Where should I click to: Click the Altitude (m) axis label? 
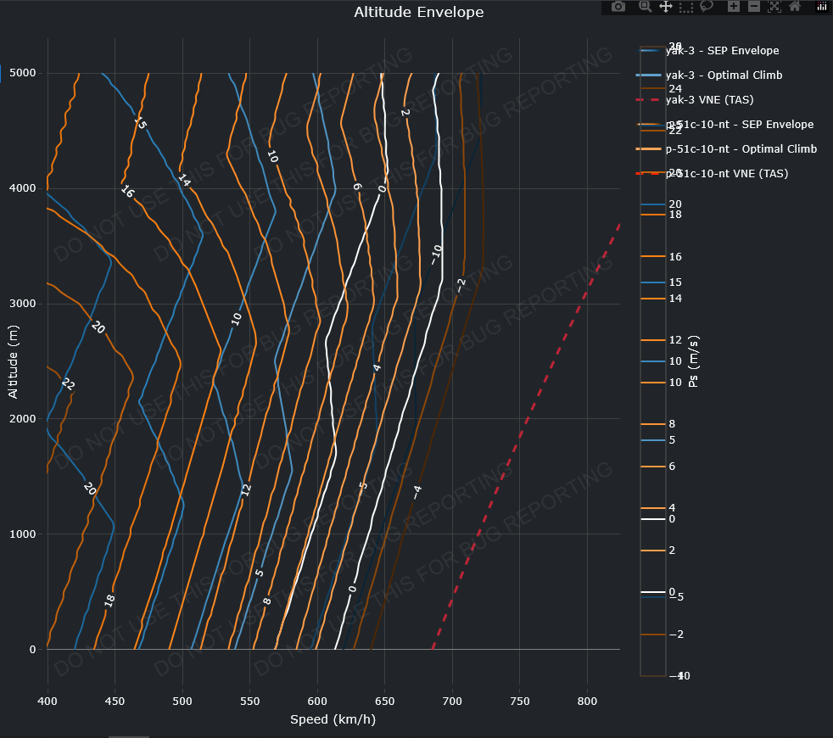pyautogui.click(x=13, y=361)
